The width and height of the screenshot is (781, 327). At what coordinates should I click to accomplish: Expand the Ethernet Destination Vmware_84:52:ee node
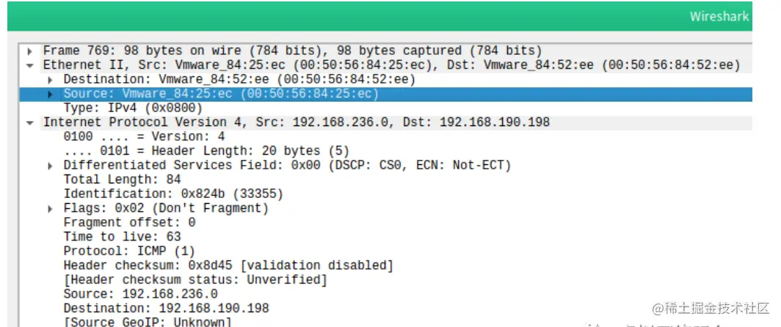[x=50, y=79]
